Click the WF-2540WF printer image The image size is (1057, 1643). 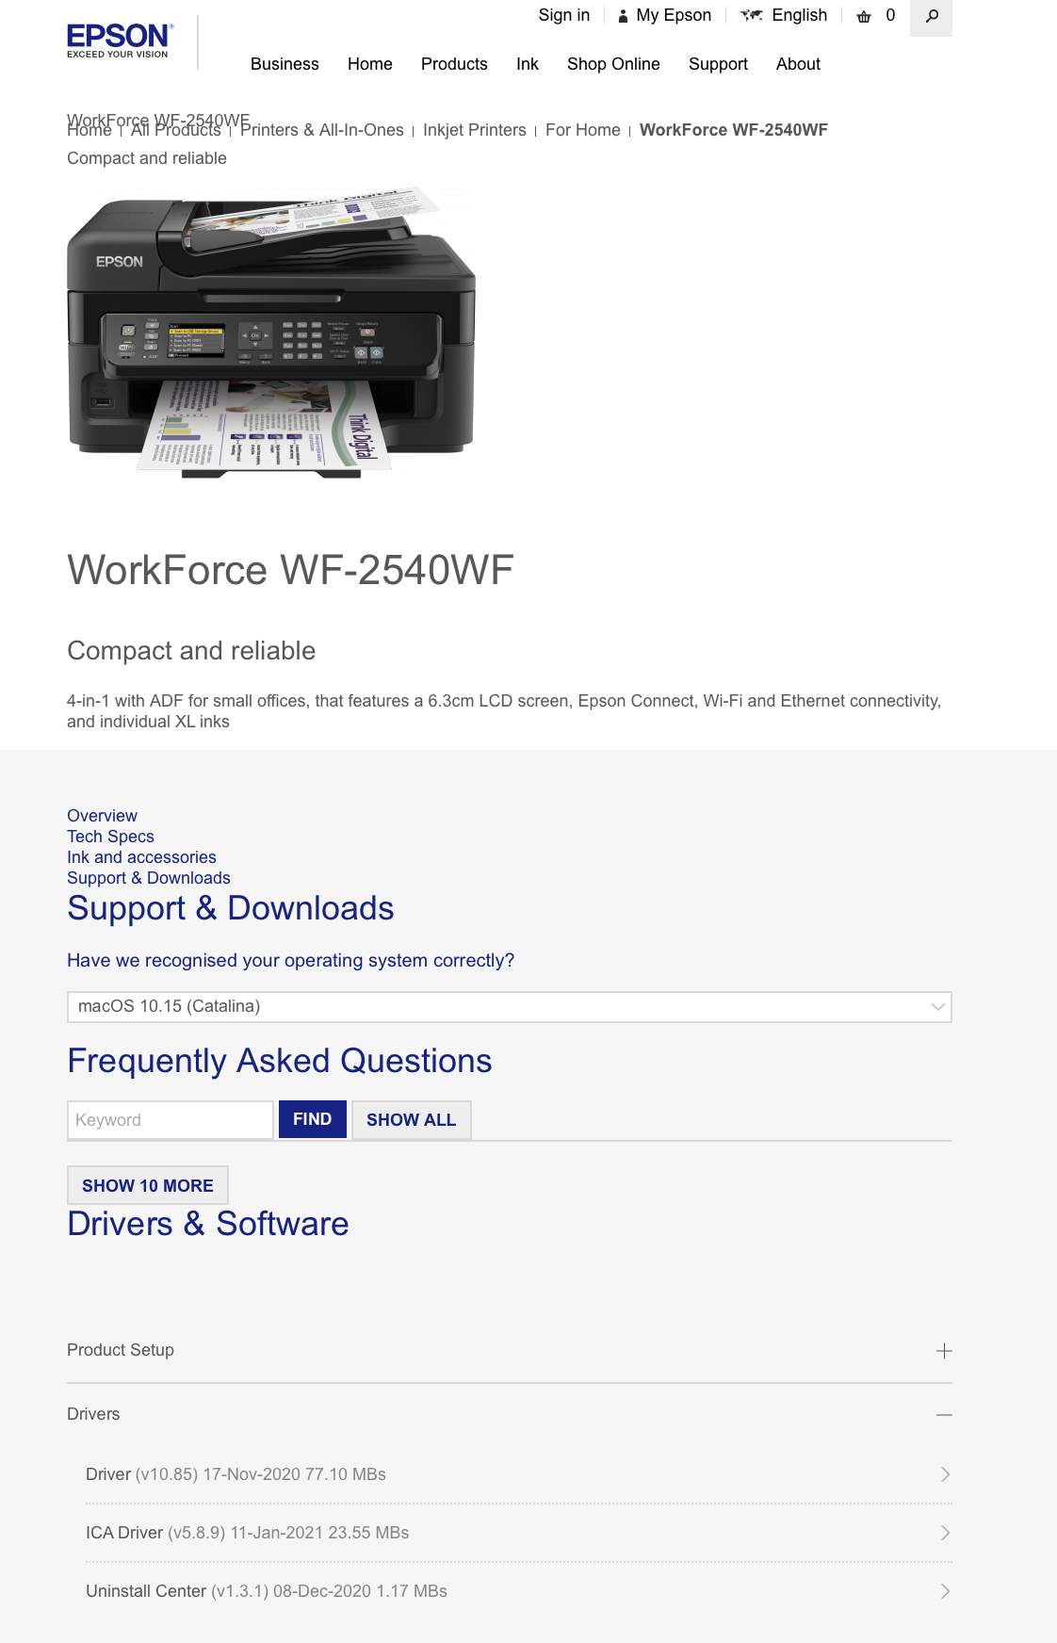click(x=271, y=333)
